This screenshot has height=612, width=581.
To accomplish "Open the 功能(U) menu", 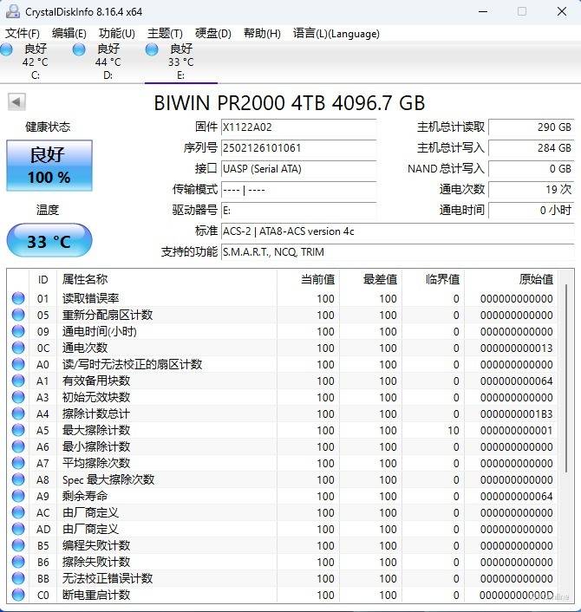I will tap(116, 34).
